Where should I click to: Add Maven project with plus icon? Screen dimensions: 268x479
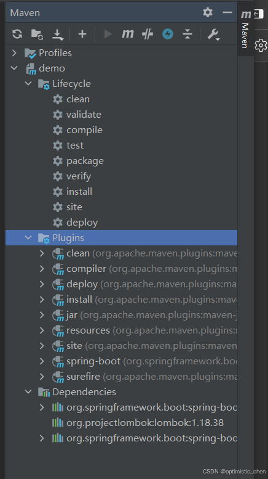click(x=82, y=34)
